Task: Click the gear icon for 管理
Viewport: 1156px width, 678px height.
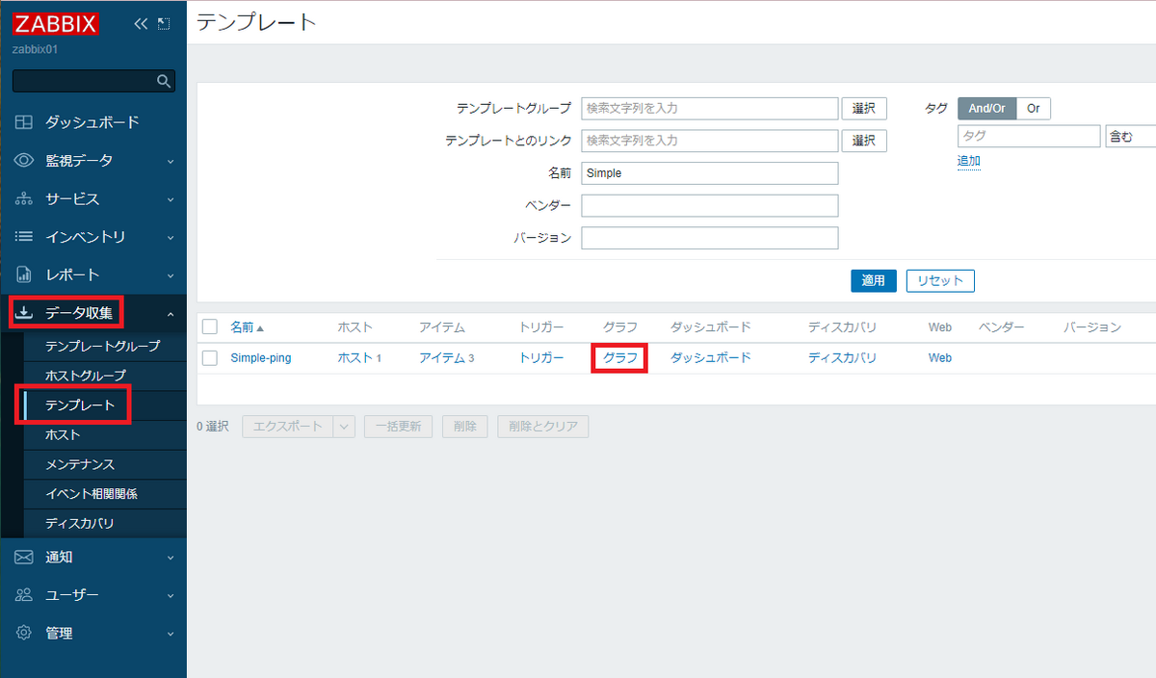Action: pyautogui.click(x=25, y=633)
